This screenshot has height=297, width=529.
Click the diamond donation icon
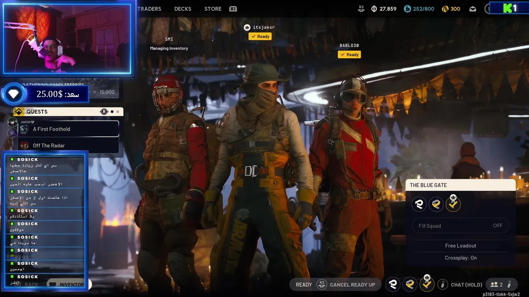pos(14,94)
